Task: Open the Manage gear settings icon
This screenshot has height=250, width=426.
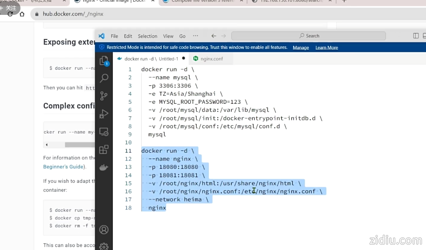Action: coord(104,246)
